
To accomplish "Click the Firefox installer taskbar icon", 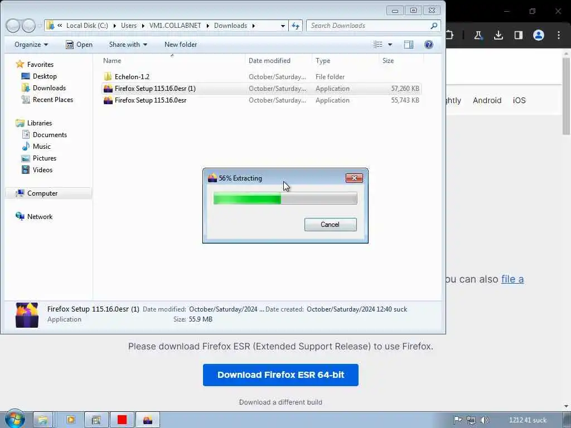I will 148,420.
